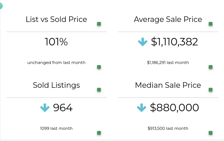Click the 101% value
Viewport: 224px width, 141px height.
click(x=56, y=42)
